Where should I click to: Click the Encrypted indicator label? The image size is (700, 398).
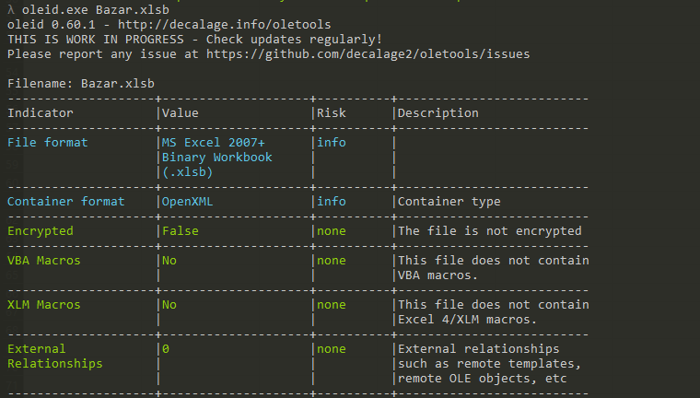pyautogui.click(x=41, y=231)
